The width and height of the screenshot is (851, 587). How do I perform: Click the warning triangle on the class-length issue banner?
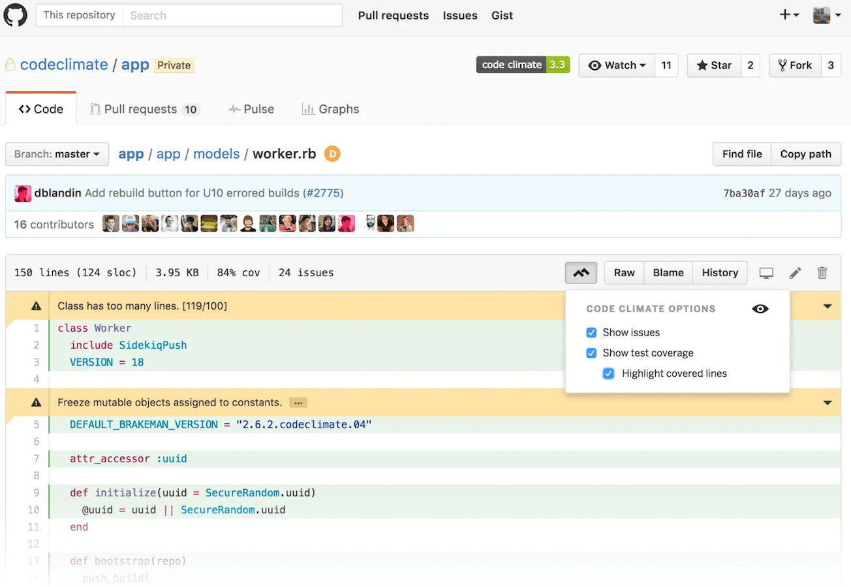point(36,305)
